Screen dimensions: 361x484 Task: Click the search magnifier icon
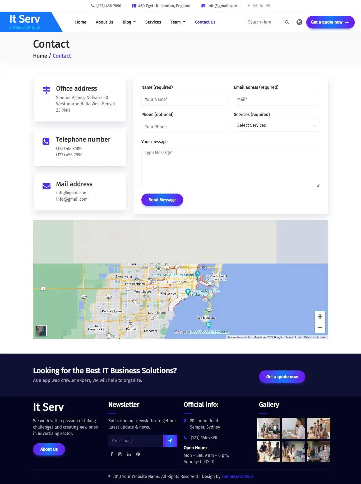tap(287, 22)
